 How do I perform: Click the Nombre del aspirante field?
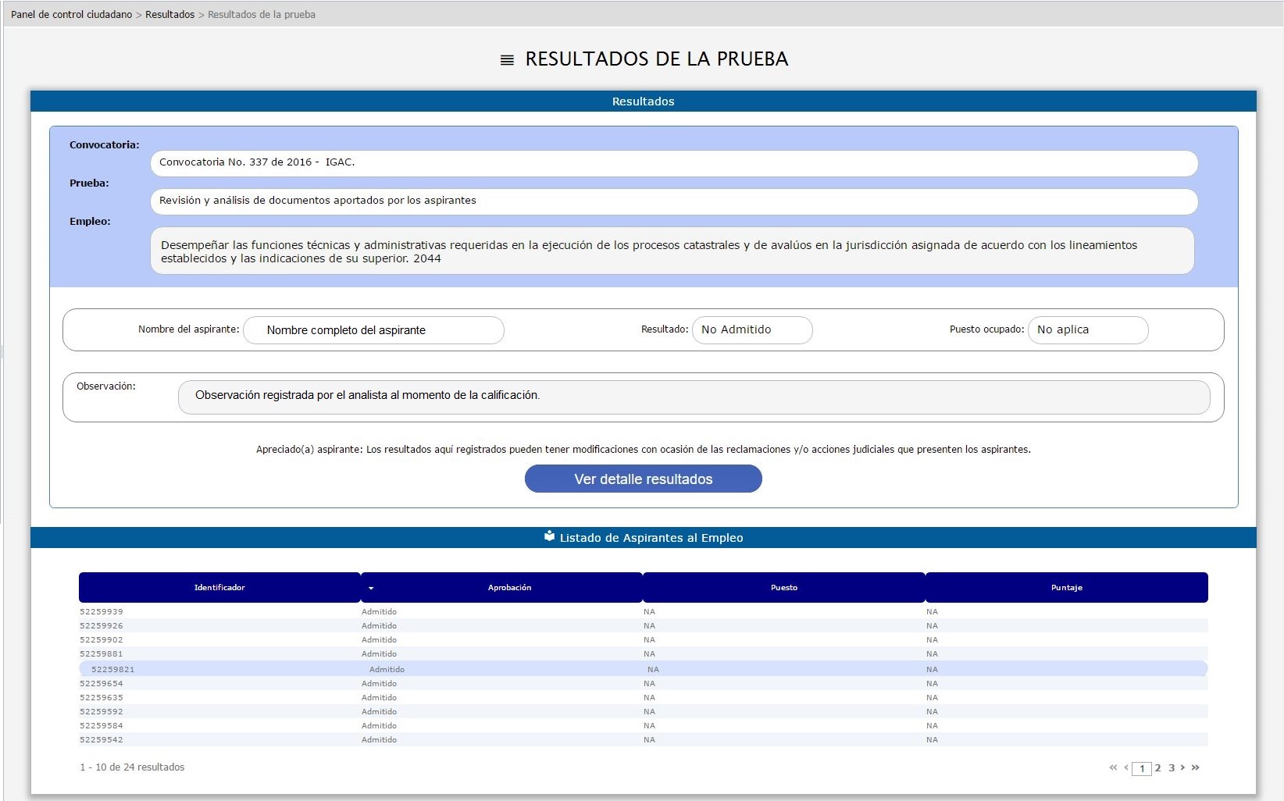pos(373,330)
